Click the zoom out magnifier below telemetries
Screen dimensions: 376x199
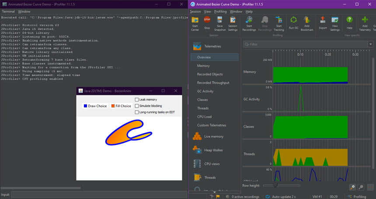point(361,187)
